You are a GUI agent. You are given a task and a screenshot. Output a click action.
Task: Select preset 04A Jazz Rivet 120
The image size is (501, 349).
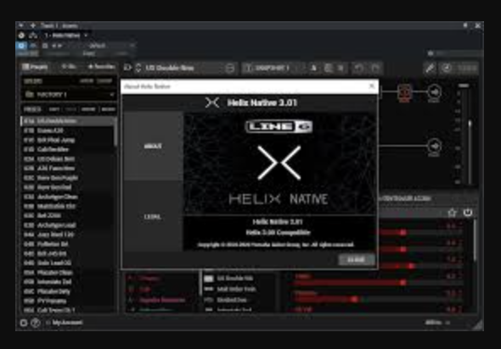click(x=68, y=235)
